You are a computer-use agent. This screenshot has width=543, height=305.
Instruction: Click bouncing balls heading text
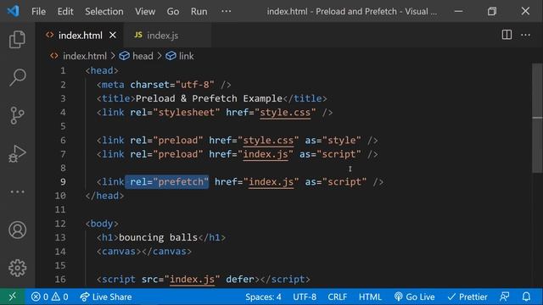[x=158, y=237]
